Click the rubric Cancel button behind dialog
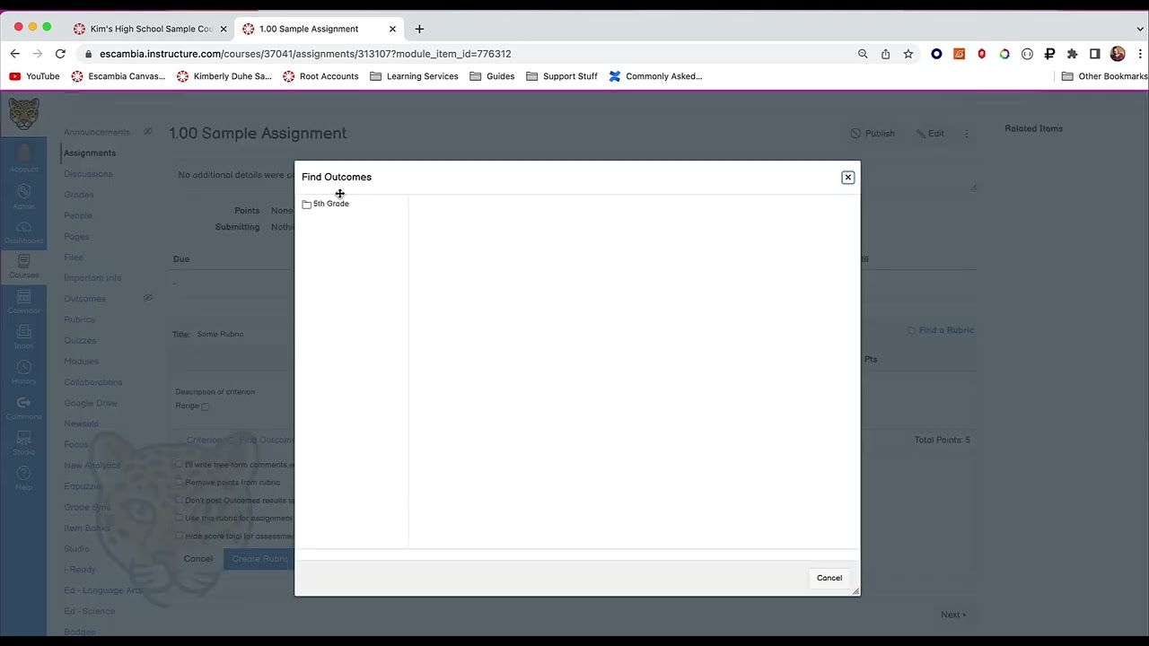Image resolution: width=1149 pixels, height=646 pixels. [198, 559]
